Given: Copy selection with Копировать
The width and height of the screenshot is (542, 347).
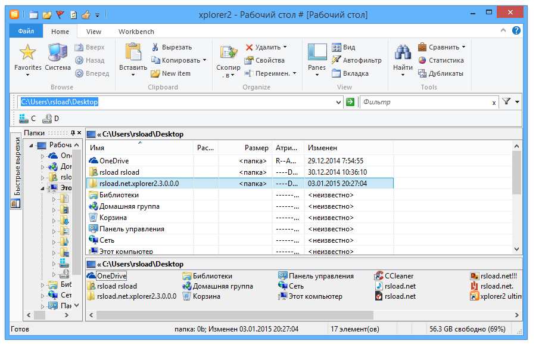Looking at the screenshot, I should [176, 61].
